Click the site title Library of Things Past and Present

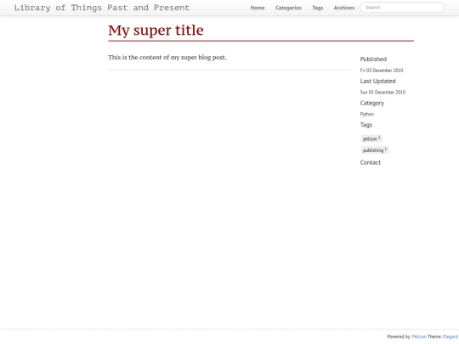point(102,8)
